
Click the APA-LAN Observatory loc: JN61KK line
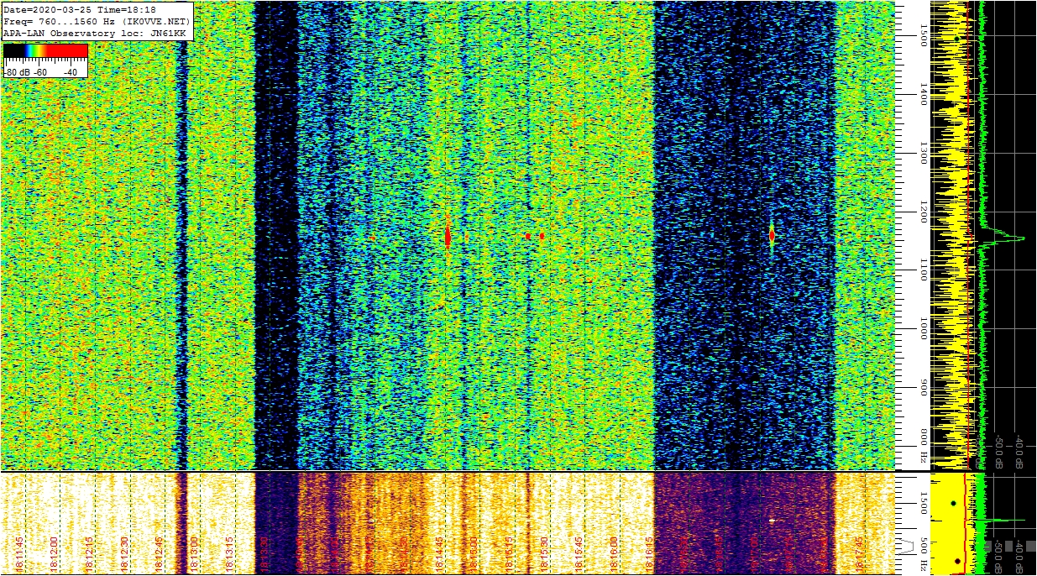(x=94, y=33)
